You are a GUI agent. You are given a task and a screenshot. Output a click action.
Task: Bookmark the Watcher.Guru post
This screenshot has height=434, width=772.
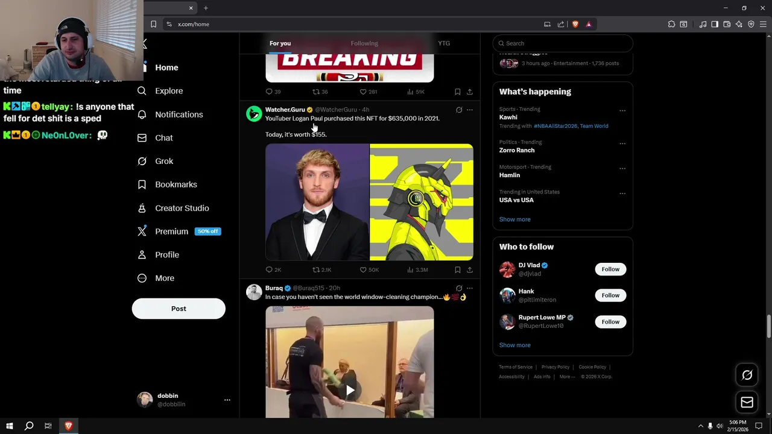coord(458,269)
